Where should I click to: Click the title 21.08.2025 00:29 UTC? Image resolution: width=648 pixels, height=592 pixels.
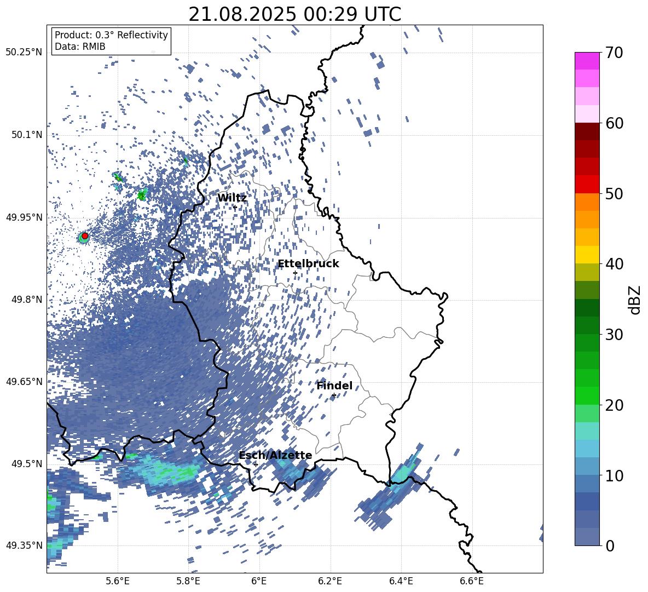click(x=294, y=14)
